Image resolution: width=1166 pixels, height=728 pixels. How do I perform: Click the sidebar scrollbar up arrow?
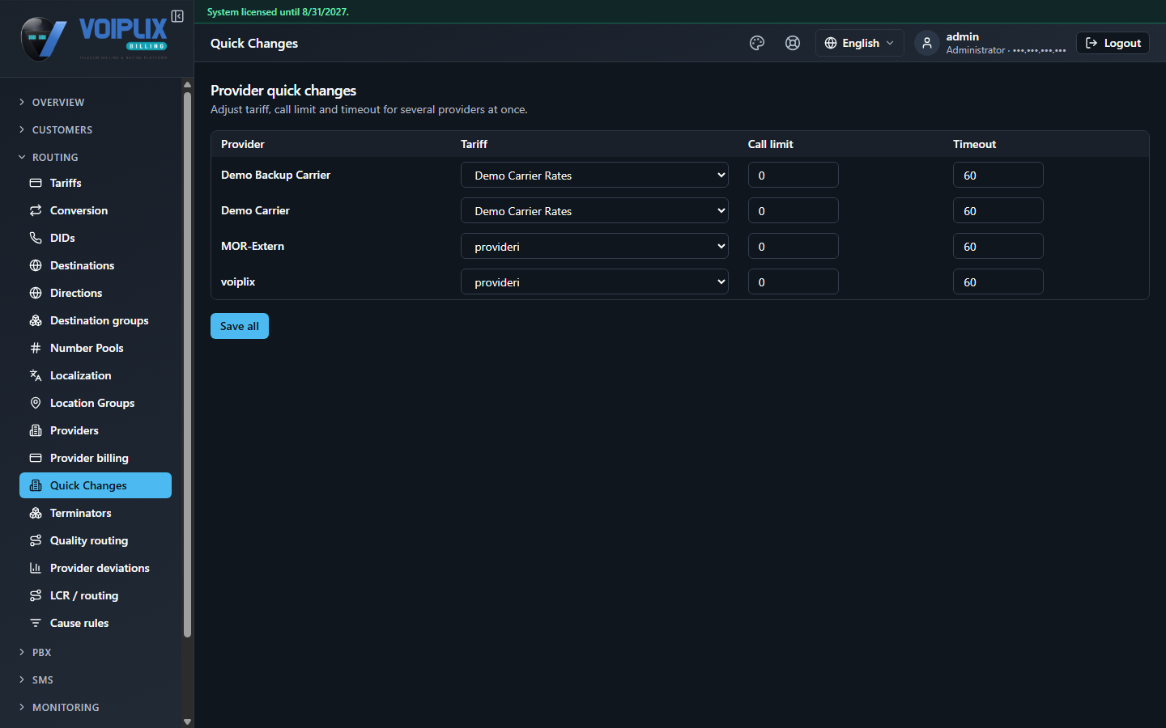(x=187, y=84)
